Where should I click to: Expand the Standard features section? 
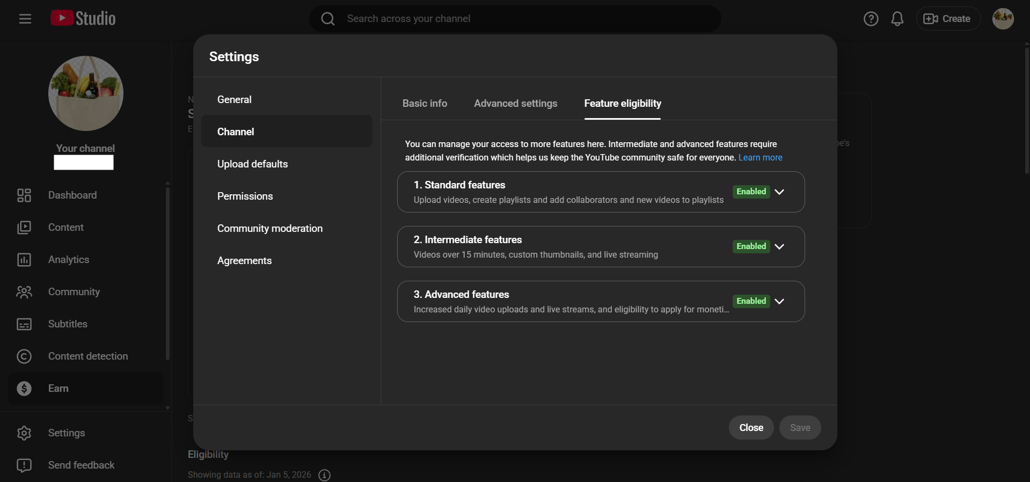[779, 192]
